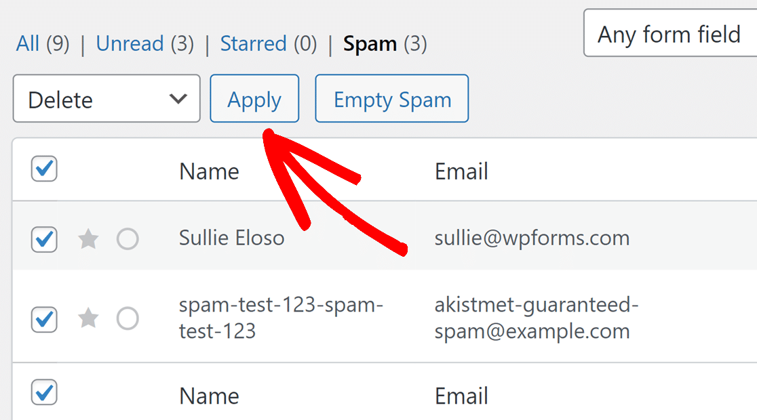
Task: Uncheck the Sullie Eloso row checkbox
Action: pos(44,239)
